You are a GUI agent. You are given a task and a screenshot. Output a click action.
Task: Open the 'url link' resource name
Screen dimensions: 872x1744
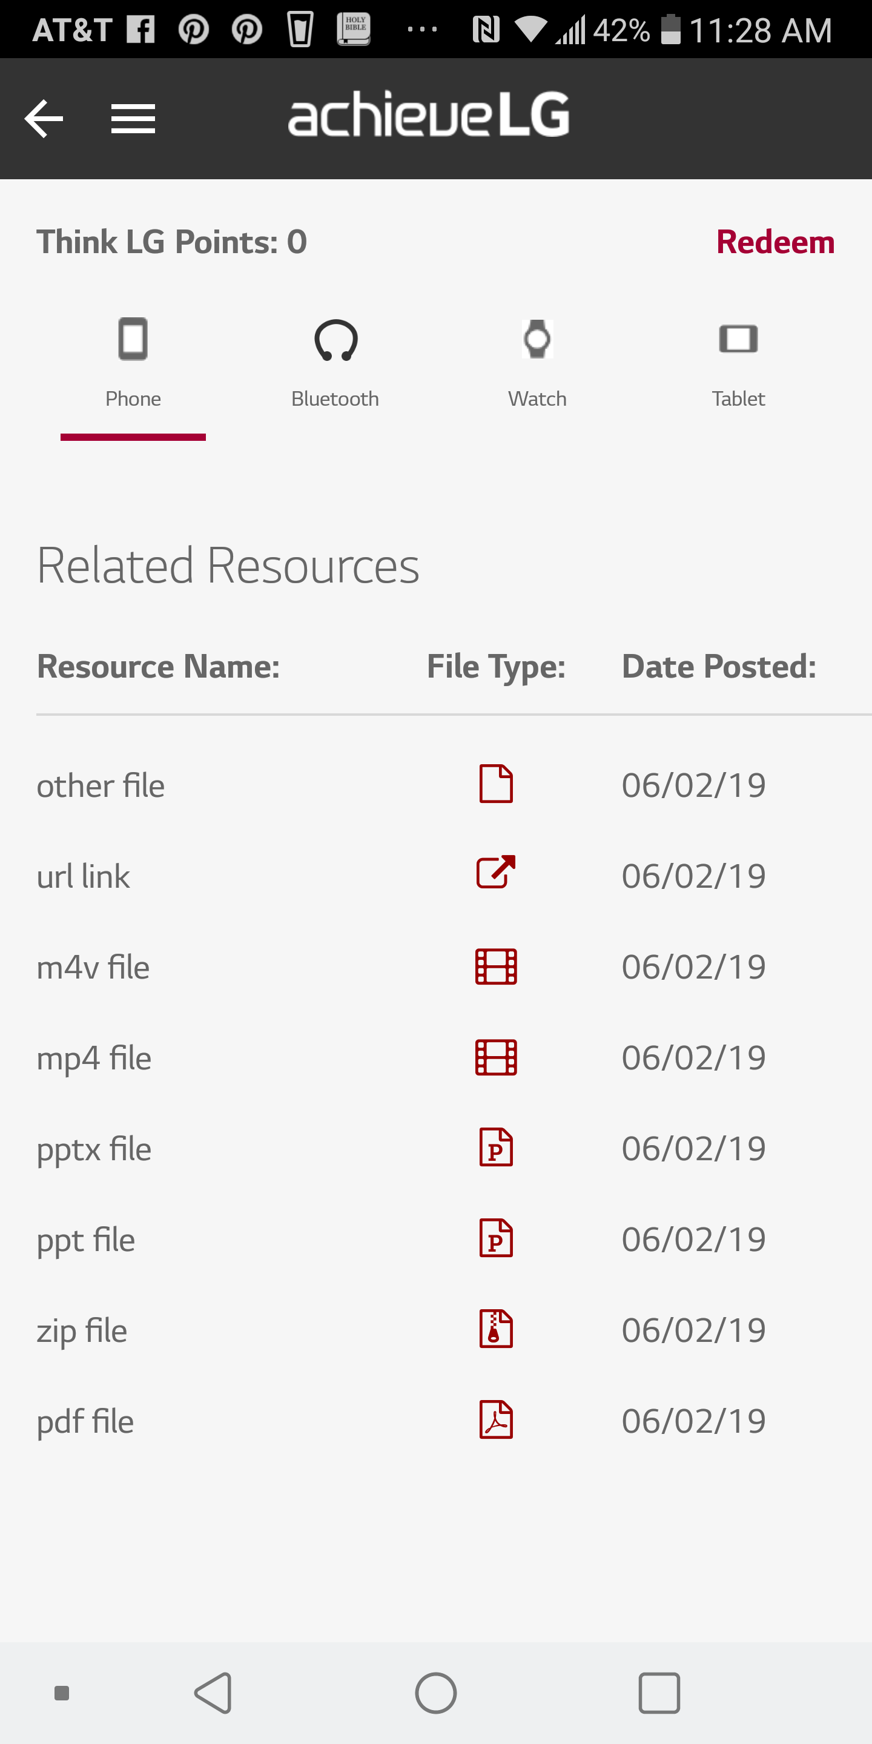point(84,876)
